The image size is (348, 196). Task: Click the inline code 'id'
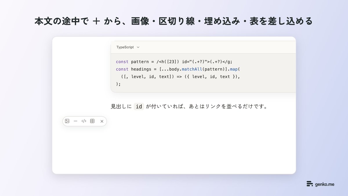pos(139,107)
